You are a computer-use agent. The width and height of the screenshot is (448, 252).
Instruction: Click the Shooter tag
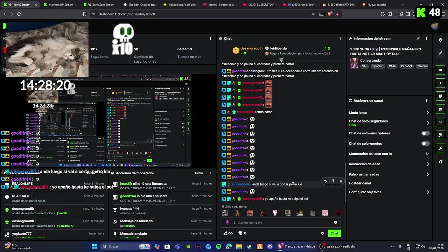click(x=423, y=66)
